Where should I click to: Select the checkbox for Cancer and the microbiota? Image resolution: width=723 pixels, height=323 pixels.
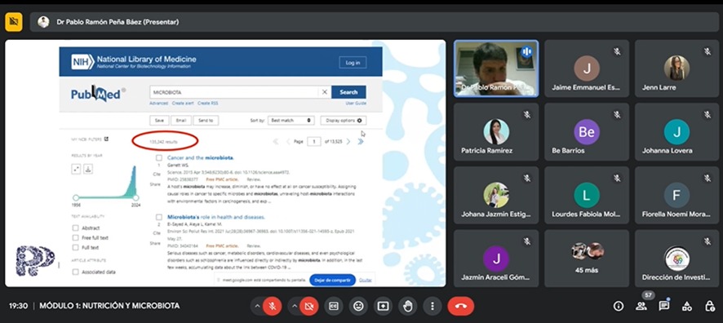[158, 157]
